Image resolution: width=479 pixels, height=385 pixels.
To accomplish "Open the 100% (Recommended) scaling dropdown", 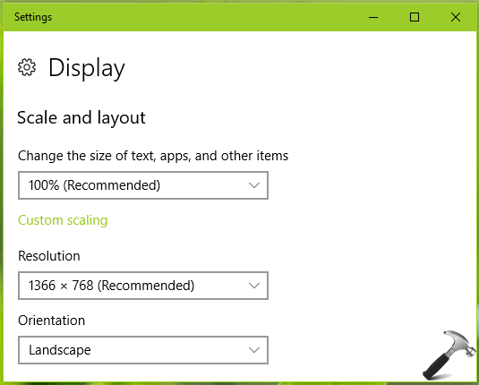I will pos(143,185).
